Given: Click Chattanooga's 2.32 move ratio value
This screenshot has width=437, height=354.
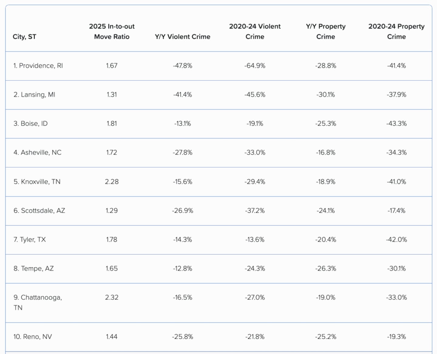Looking at the screenshot, I should click(112, 298).
